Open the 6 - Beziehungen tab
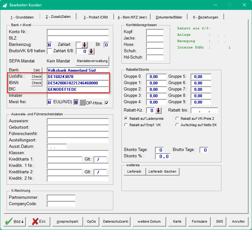 tap(206, 17)
